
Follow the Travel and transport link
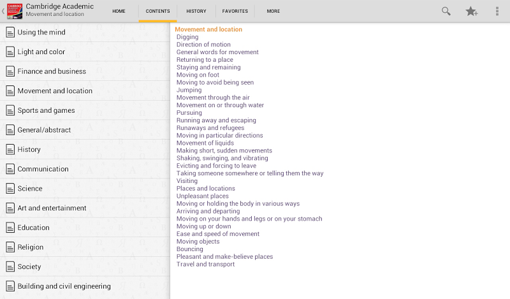click(205, 265)
